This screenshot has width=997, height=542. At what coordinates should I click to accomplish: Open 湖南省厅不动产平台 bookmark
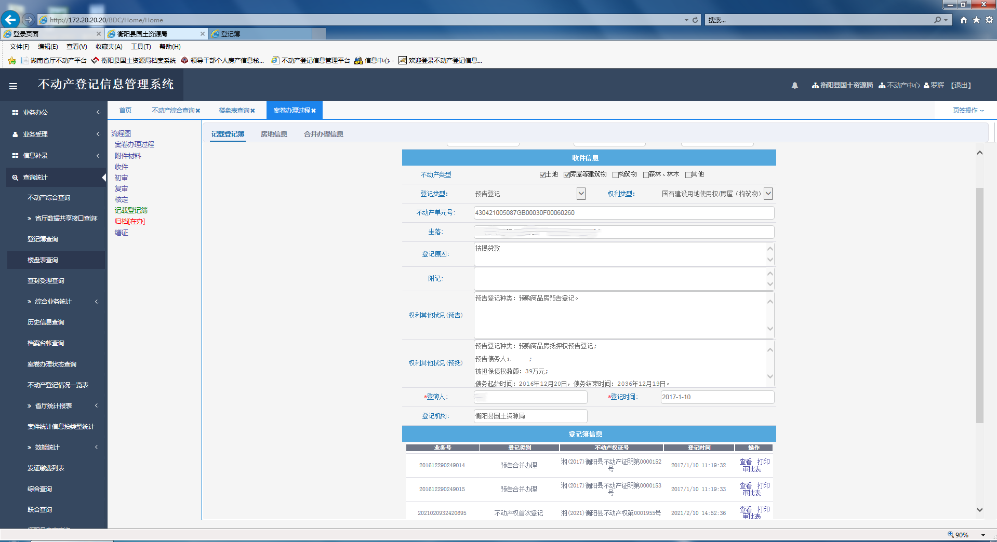pyautogui.click(x=54, y=61)
